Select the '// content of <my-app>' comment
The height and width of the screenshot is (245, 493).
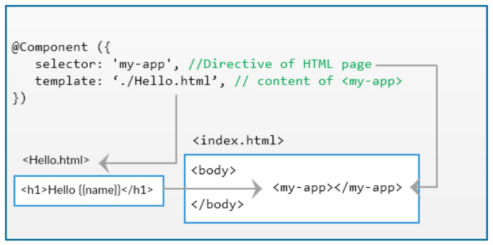[x=318, y=81]
